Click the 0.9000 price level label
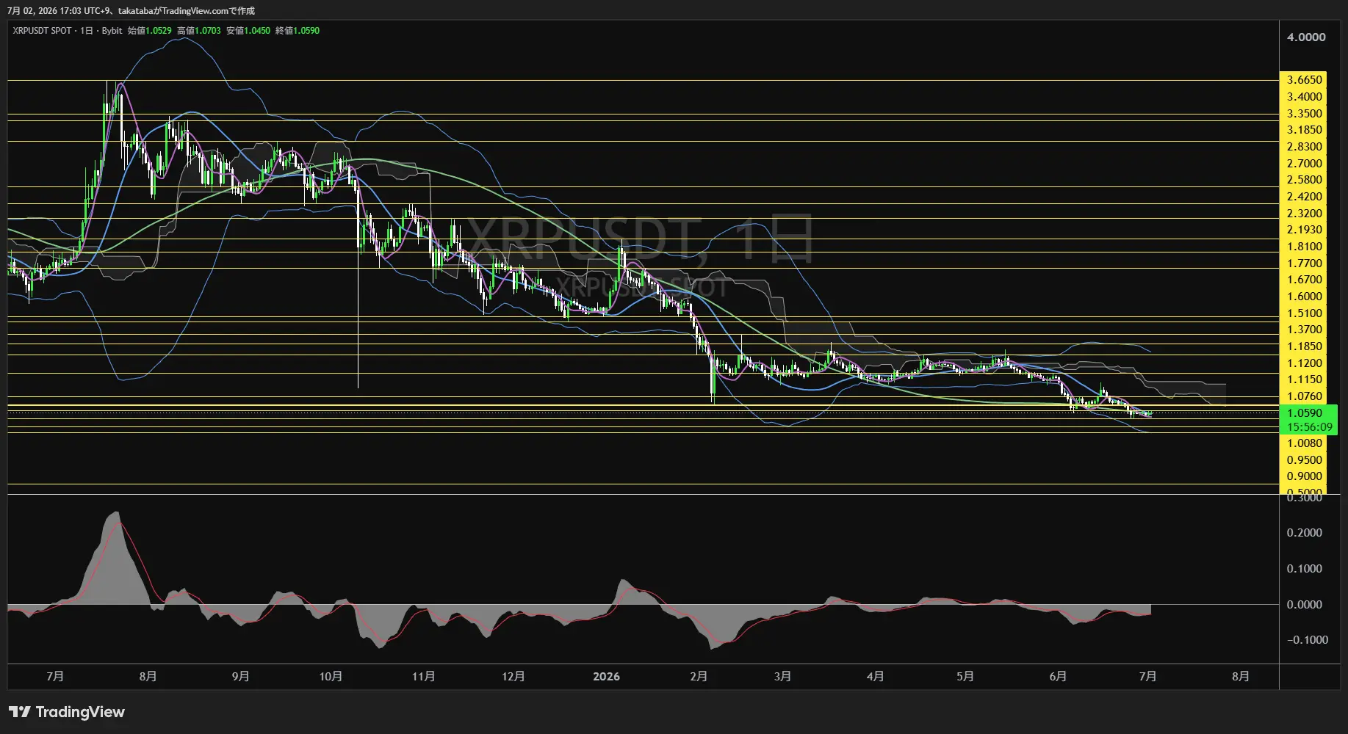1348x734 pixels. 1305,476
